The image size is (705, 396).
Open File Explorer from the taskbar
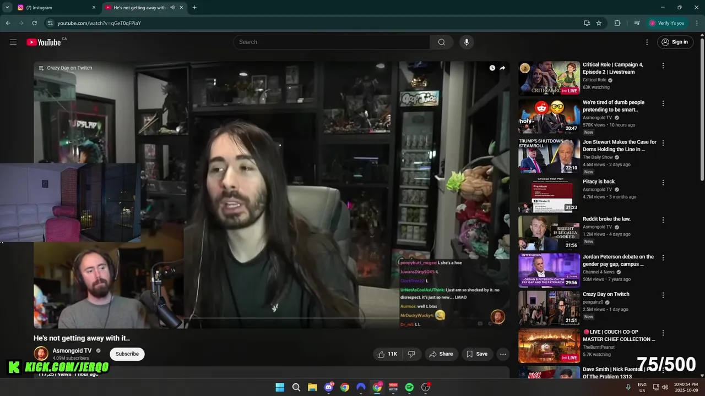(x=312, y=387)
